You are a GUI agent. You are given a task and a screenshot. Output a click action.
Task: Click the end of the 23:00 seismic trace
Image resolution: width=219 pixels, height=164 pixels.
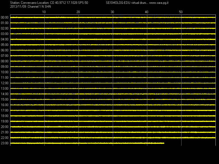(164, 143)
